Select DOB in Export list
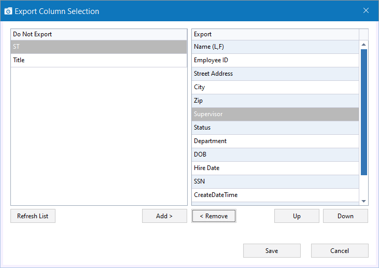Image resolution: width=379 pixels, height=268 pixels. click(x=275, y=154)
